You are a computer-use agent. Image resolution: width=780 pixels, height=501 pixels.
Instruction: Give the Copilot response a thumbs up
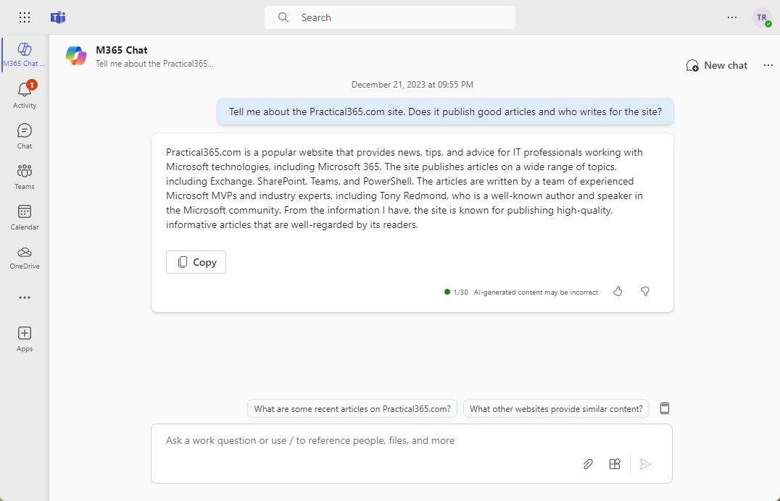tap(617, 291)
